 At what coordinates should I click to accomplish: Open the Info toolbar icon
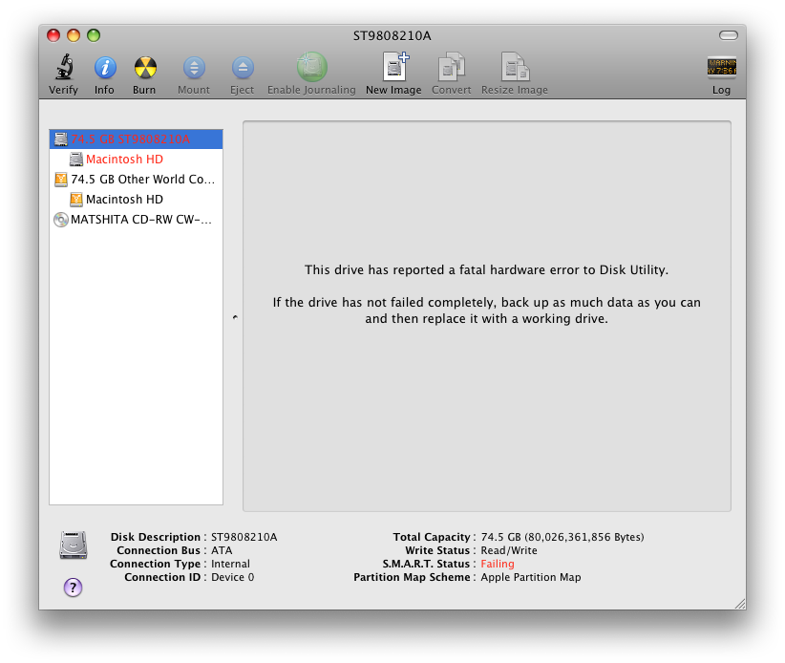tap(105, 68)
